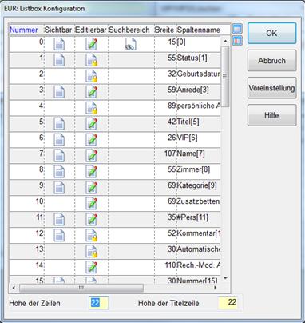The width and height of the screenshot is (305, 323).
Task: Click the red column icon beside header
Action: click(x=237, y=41)
